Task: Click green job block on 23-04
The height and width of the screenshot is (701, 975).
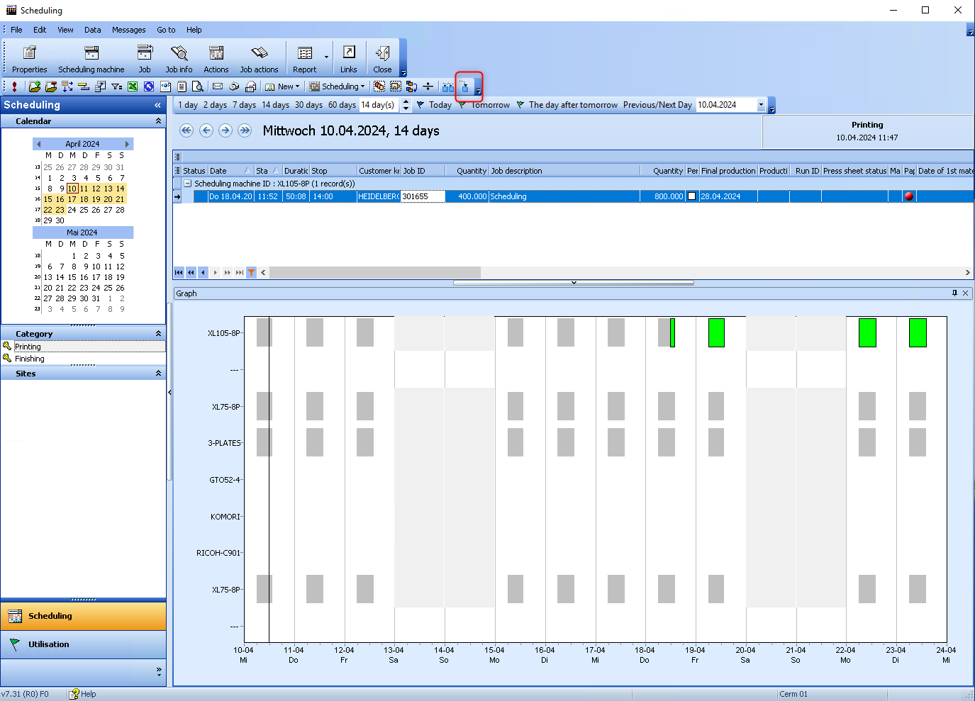Action: click(918, 332)
